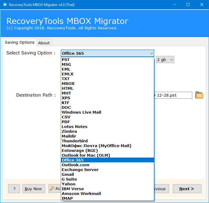Select Exchange Server option

(x=107, y=170)
